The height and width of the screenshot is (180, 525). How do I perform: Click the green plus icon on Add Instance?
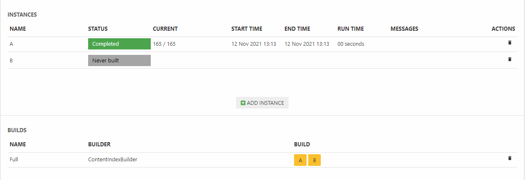(243, 103)
